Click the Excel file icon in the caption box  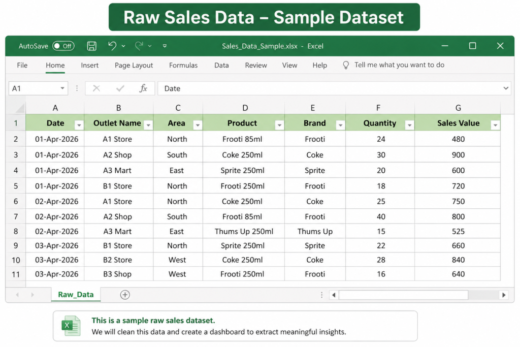pos(71,326)
